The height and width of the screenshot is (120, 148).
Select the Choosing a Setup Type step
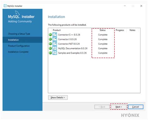point(19,34)
